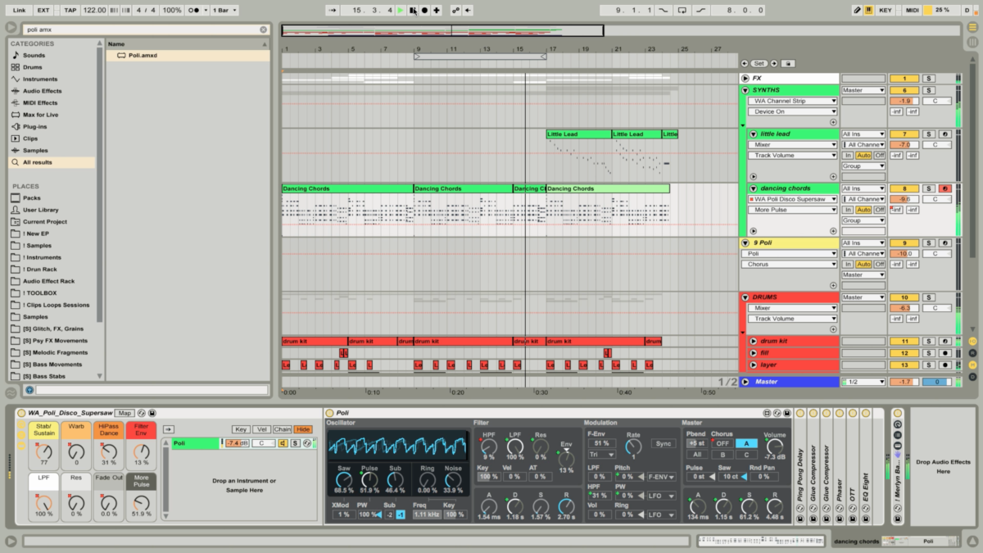
Task: Solo the dancing chords track
Action: 929,188
